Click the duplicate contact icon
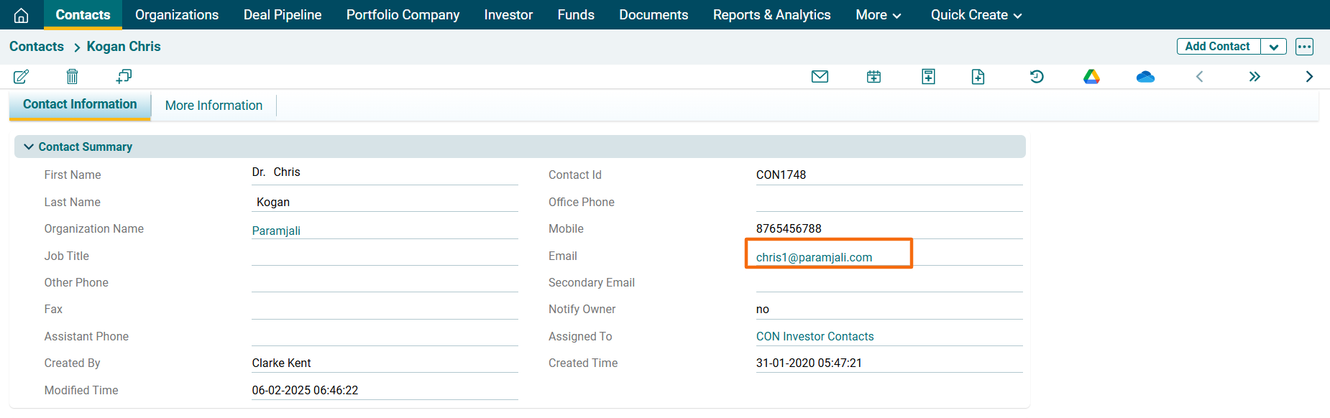 124,76
